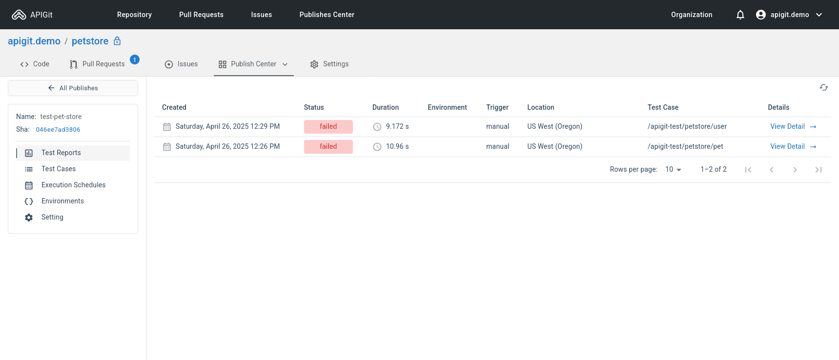This screenshot has height=360, width=839.
Task: Click the 1–2 of 2 pagination text
Action: 714,169
